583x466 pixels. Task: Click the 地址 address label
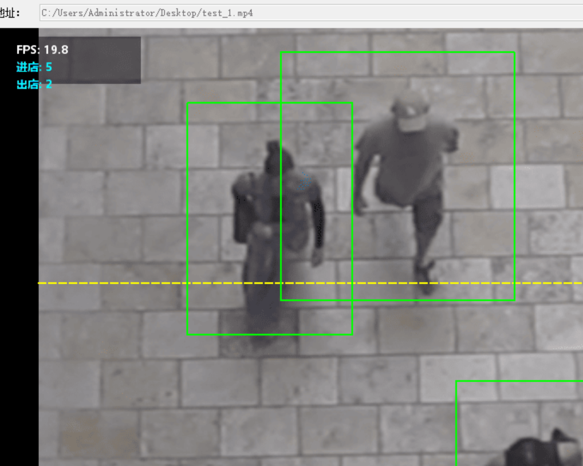10,13
